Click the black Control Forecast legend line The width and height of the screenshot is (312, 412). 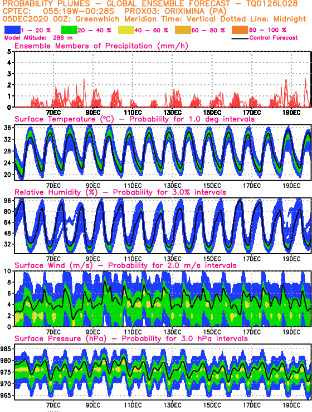pos(240,38)
